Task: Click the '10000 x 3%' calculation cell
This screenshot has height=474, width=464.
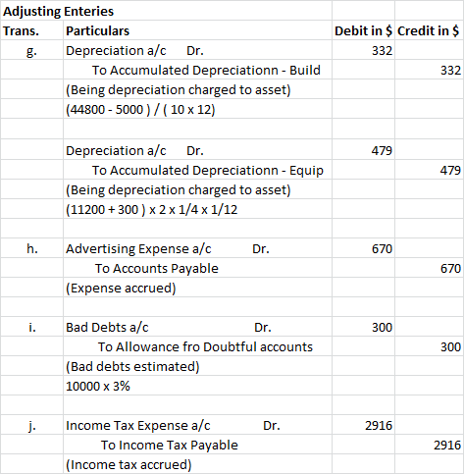Action: coord(197,386)
